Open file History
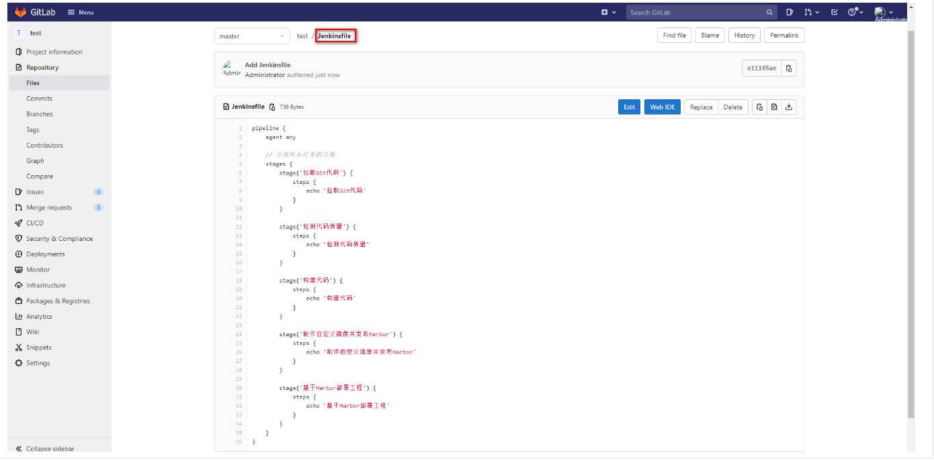This screenshot has width=934, height=461. (x=745, y=36)
